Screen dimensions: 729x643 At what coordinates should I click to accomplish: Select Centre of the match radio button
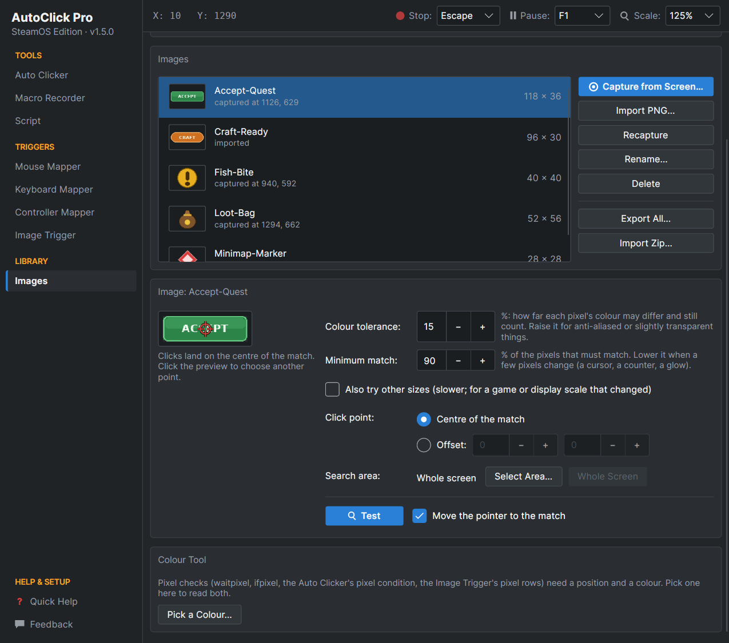click(x=424, y=420)
